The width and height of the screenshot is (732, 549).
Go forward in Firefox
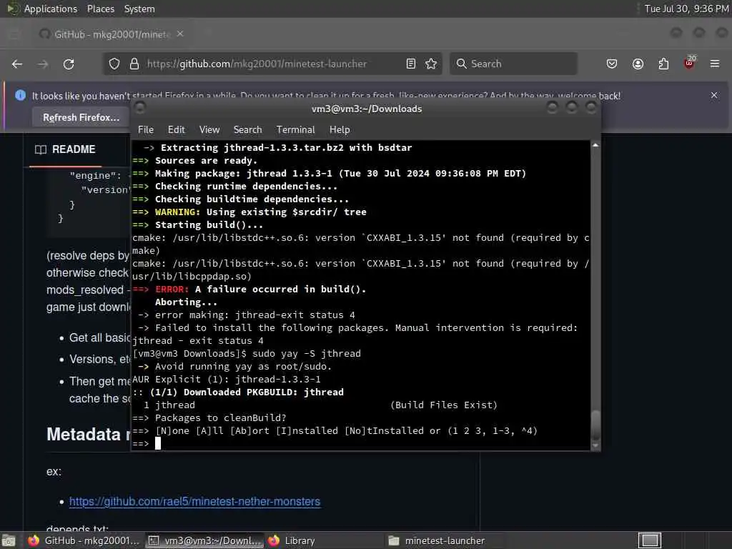pos(42,64)
